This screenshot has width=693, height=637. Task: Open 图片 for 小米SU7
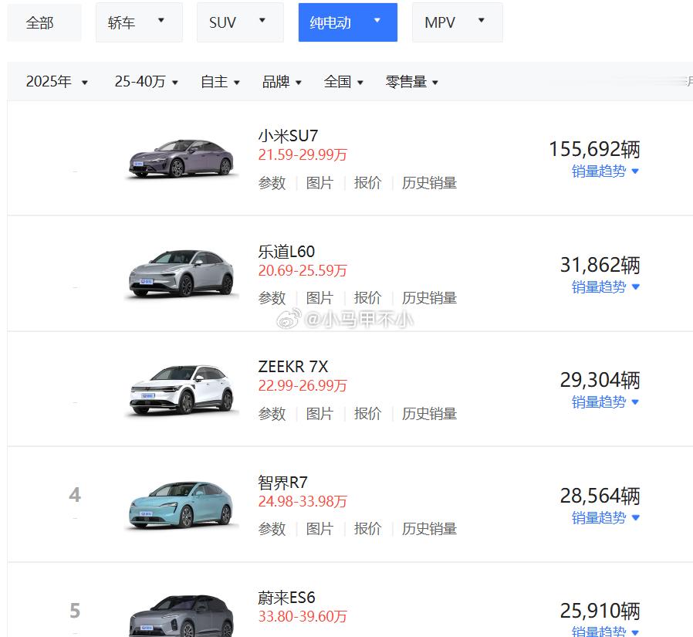tap(320, 182)
